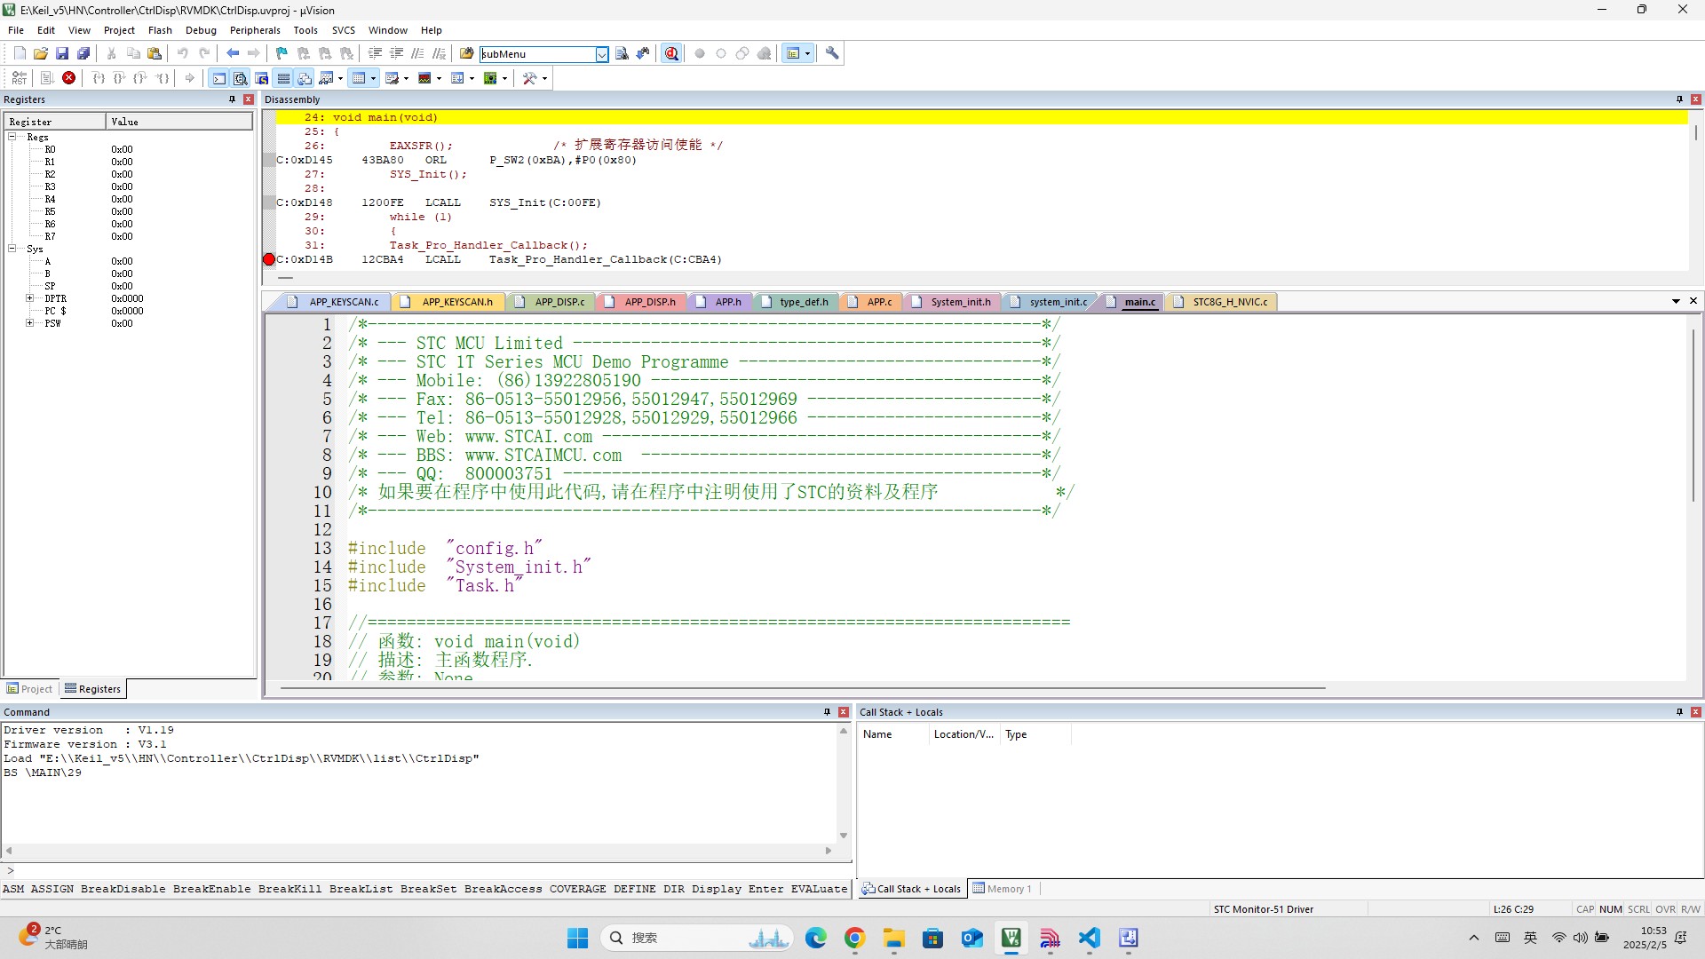Switch to the Project panel tab
This screenshot has width=1705, height=959.
coord(30,689)
